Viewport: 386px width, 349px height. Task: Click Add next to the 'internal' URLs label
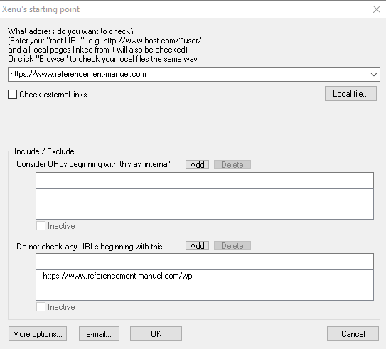[x=197, y=164]
